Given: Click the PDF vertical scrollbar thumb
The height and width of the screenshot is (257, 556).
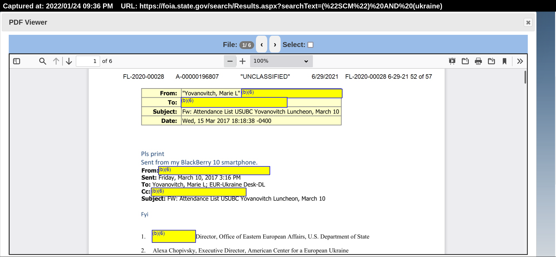Looking at the screenshot, I should click(x=525, y=77).
